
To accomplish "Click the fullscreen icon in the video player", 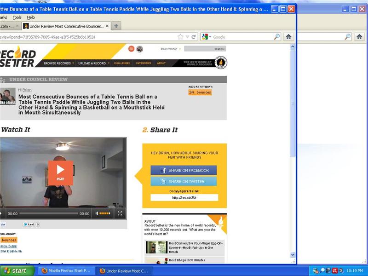I will point(120,213).
